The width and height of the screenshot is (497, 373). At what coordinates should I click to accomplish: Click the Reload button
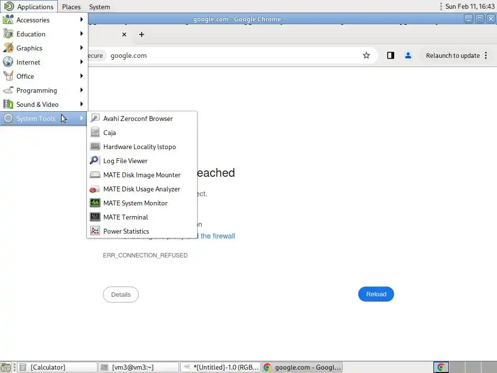pos(376,294)
